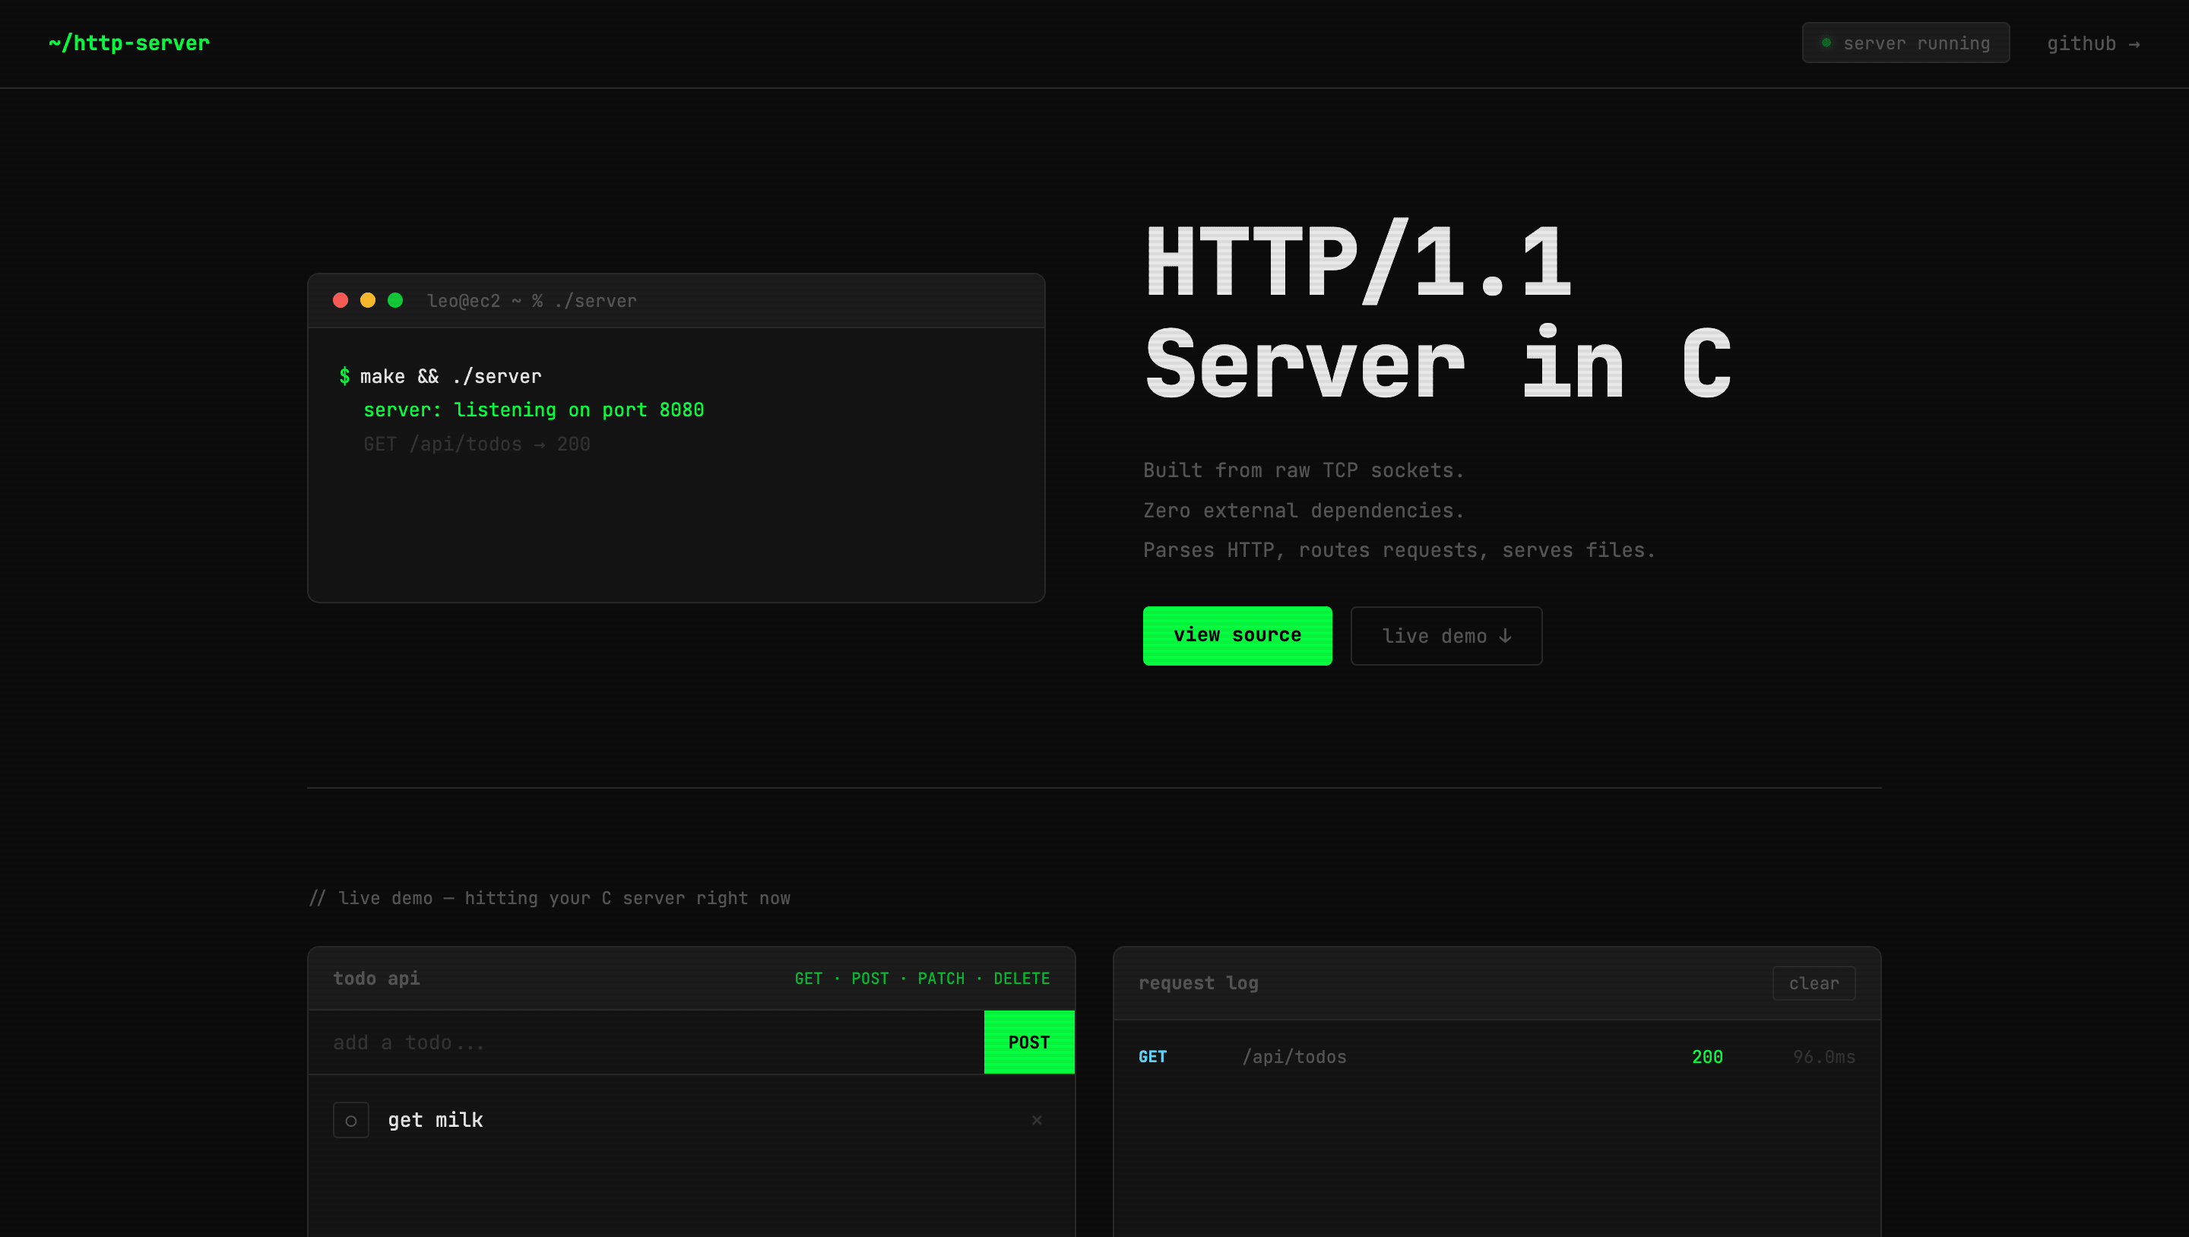Click the green server status indicator dot
Viewport: 2189px width, 1237px height.
[x=1826, y=43]
